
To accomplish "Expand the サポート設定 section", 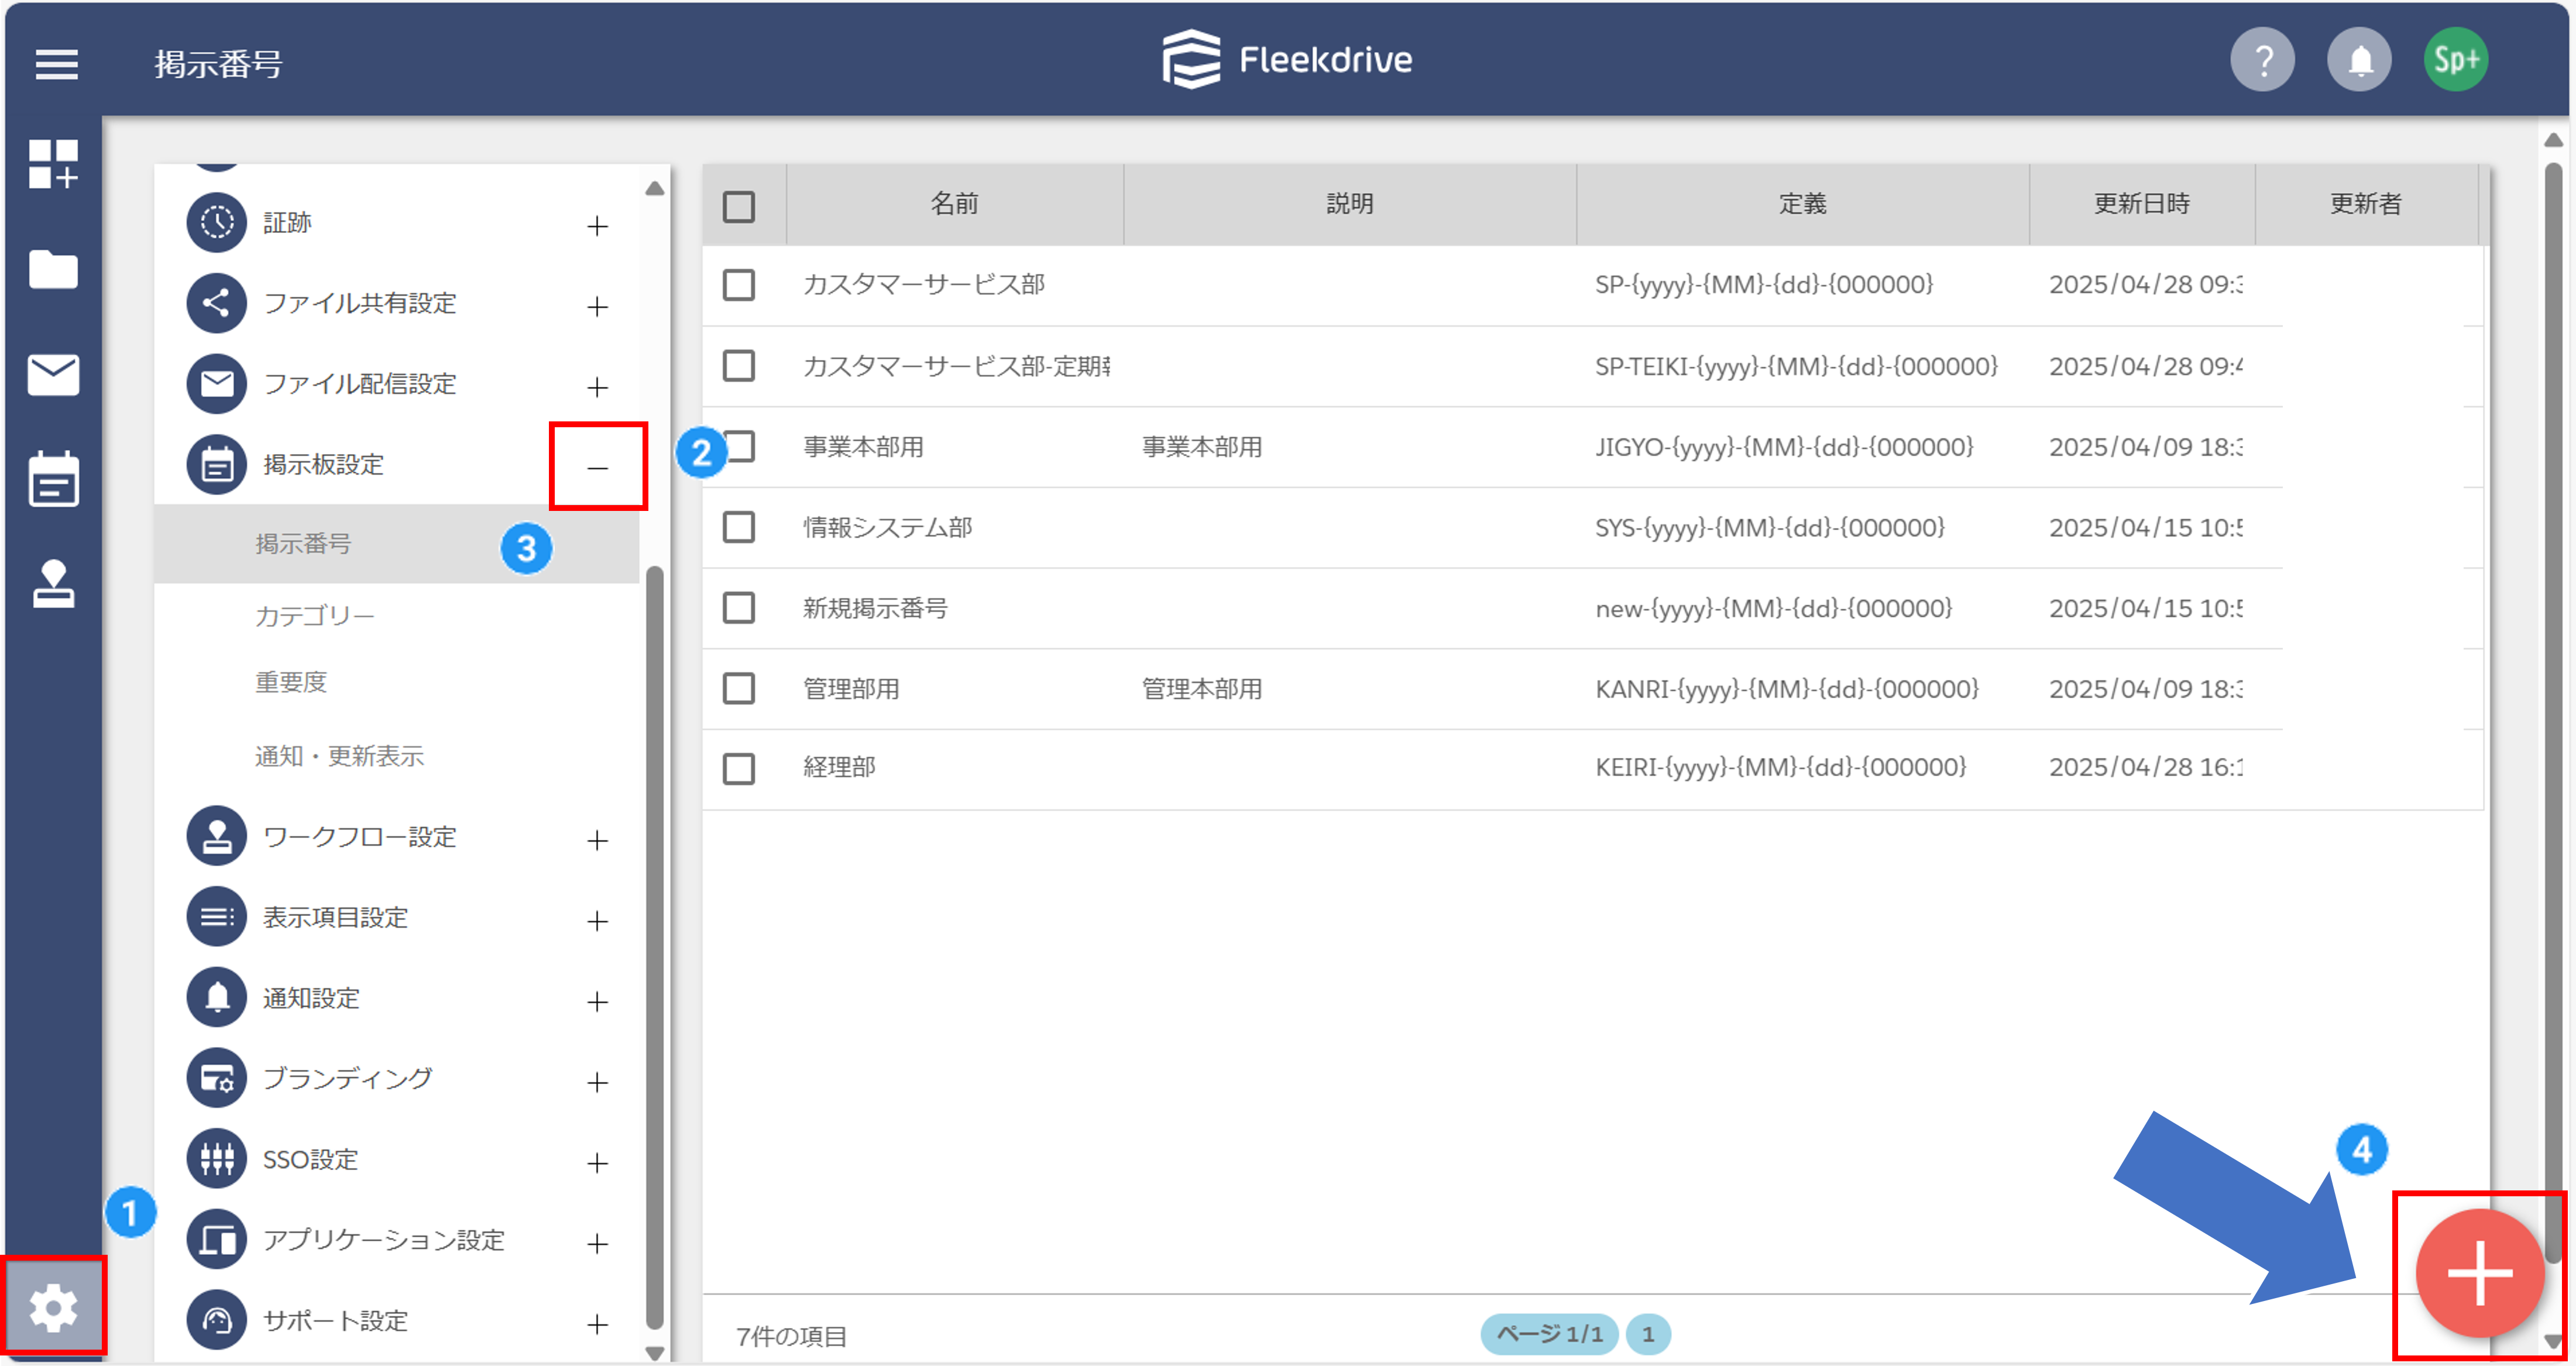I will (x=597, y=1325).
